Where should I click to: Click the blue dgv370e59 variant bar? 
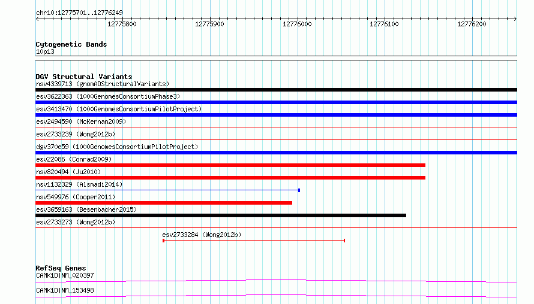[x=276, y=153]
